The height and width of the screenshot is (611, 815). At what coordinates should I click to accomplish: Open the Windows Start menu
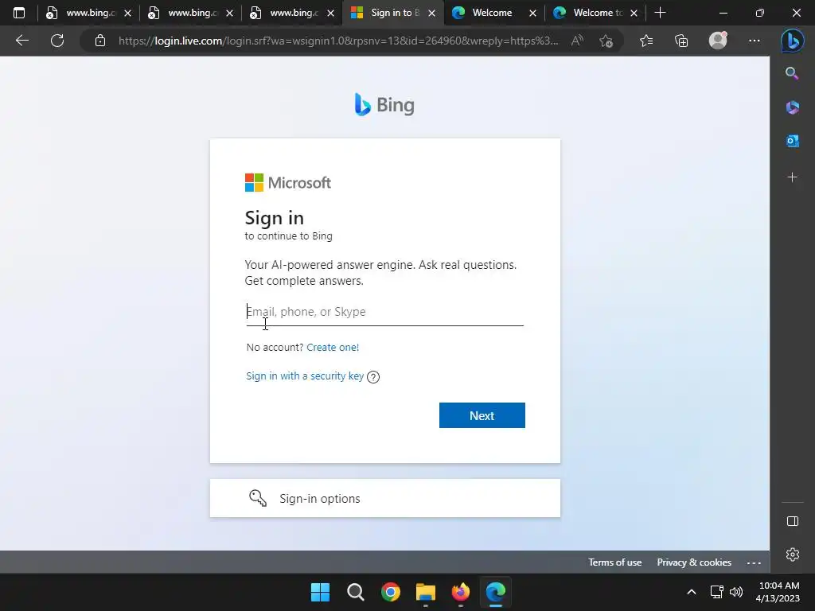click(x=320, y=592)
